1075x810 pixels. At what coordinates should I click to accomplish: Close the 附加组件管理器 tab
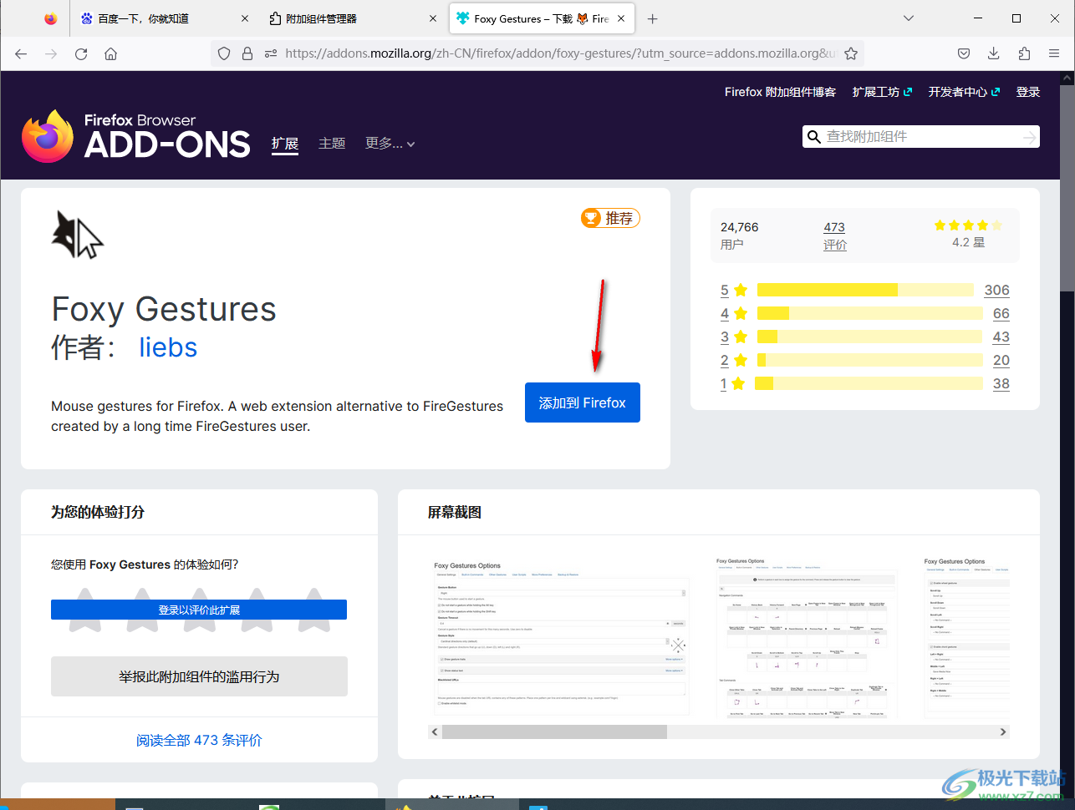point(433,18)
